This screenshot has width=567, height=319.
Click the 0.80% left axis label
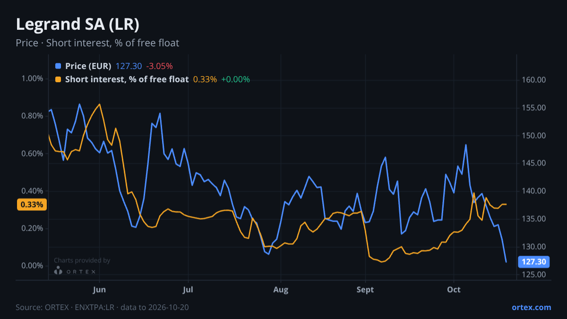(33, 116)
